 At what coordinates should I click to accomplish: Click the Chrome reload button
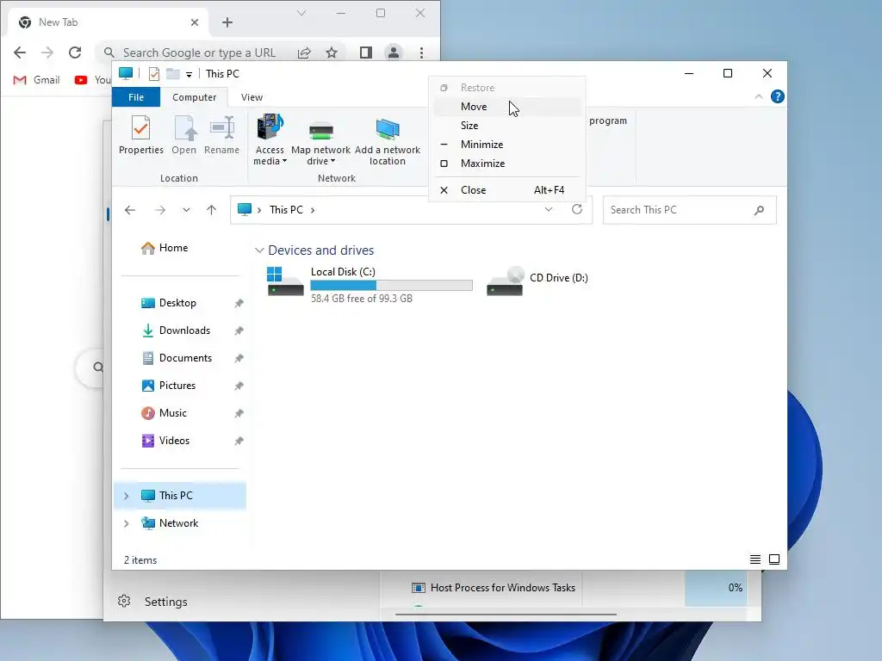click(x=75, y=53)
